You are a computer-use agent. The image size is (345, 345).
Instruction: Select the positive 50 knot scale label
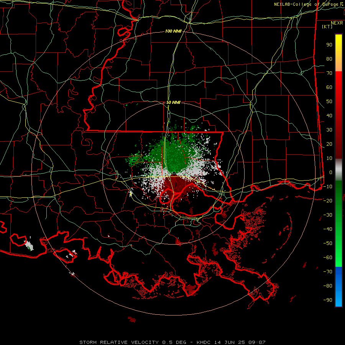(x=329, y=102)
